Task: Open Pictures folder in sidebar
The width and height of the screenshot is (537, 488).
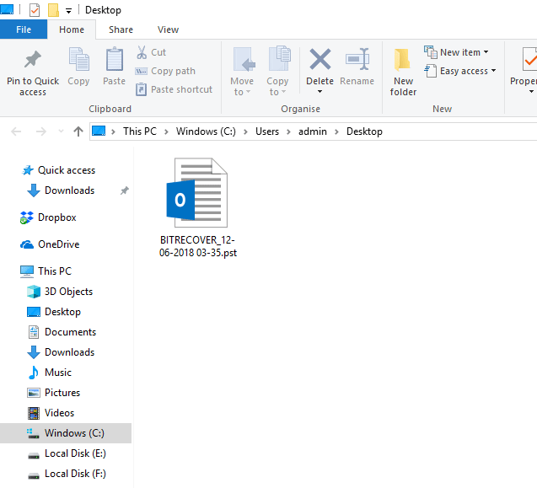Action: coord(53,393)
